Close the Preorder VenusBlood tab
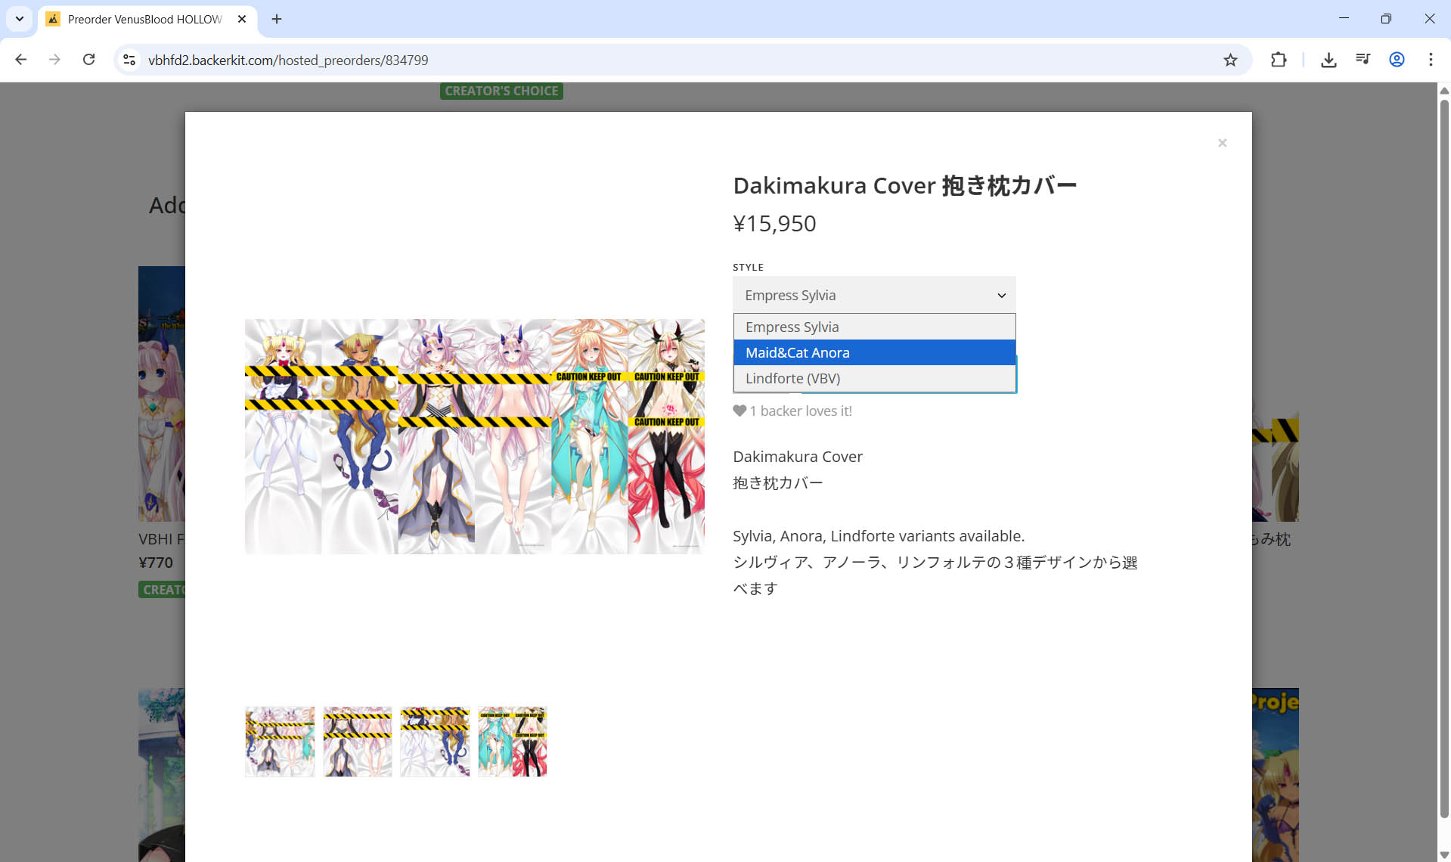Screen dimensions: 1451x862 coord(242,19)
